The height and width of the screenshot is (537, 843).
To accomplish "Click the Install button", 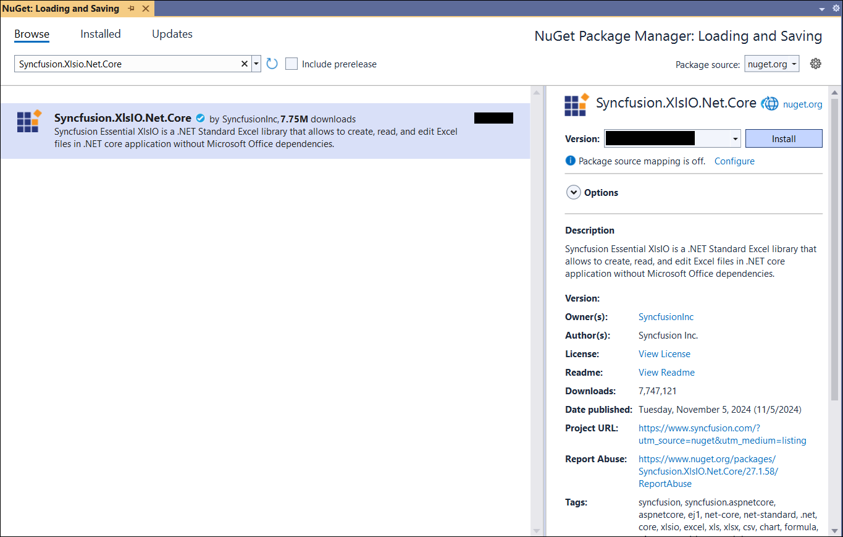I will click(784, 138).
